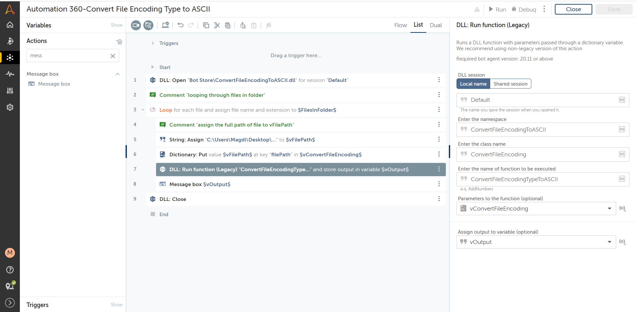Click the scissors cut icon
Screen dimensions: 636x312
[217, 25]
